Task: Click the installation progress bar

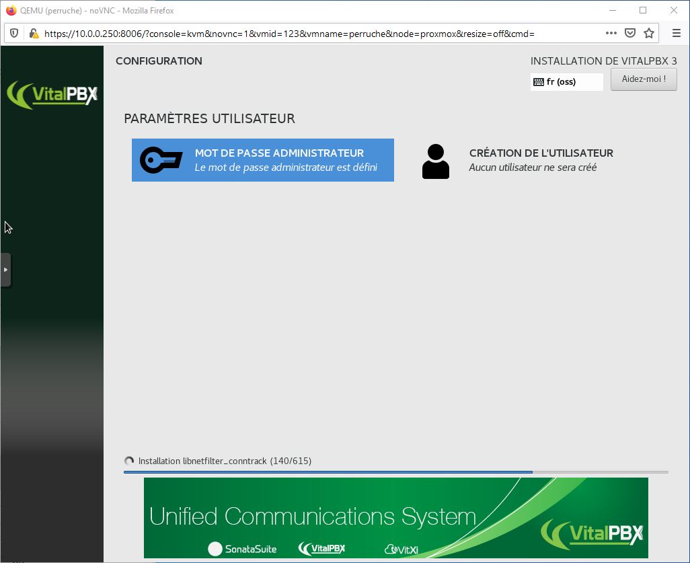Action: pos(395,472)
